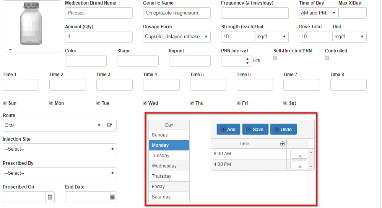Remove the 4:00 PM time row
Screen dimensions: 382x208
(300, 166)
